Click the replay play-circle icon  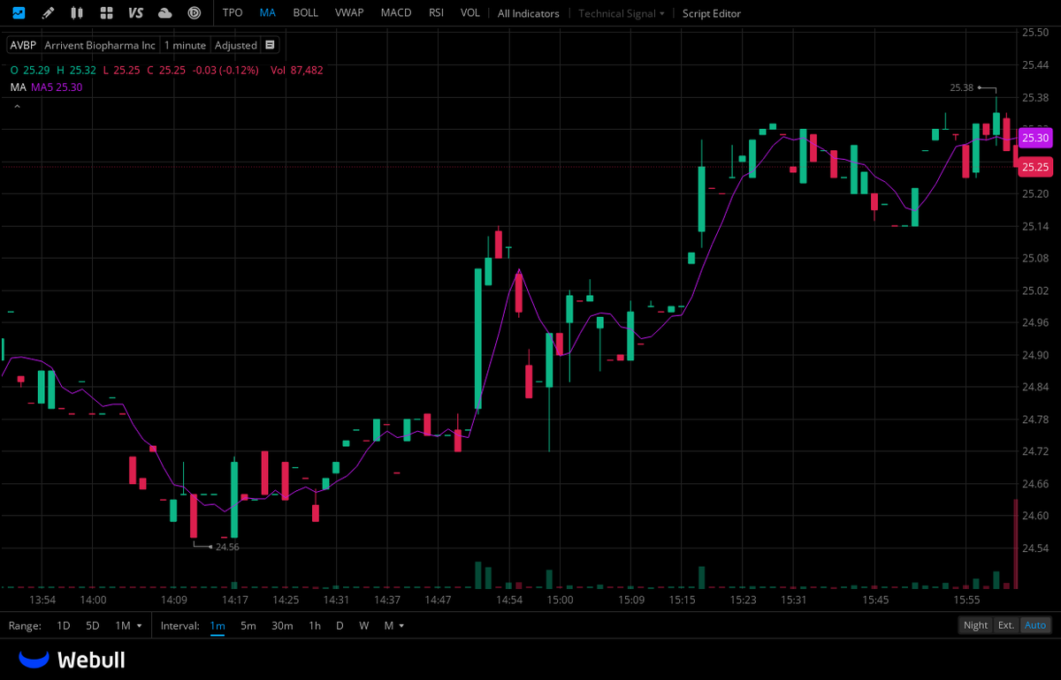pos(194,13)
